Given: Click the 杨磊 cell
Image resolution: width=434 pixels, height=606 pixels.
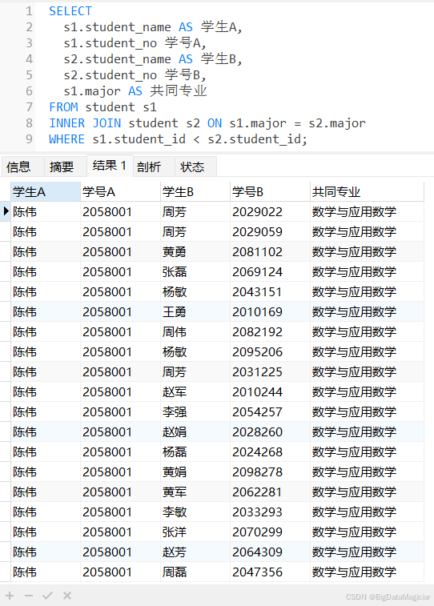Looking at the screenshot, I should point(195,451).
